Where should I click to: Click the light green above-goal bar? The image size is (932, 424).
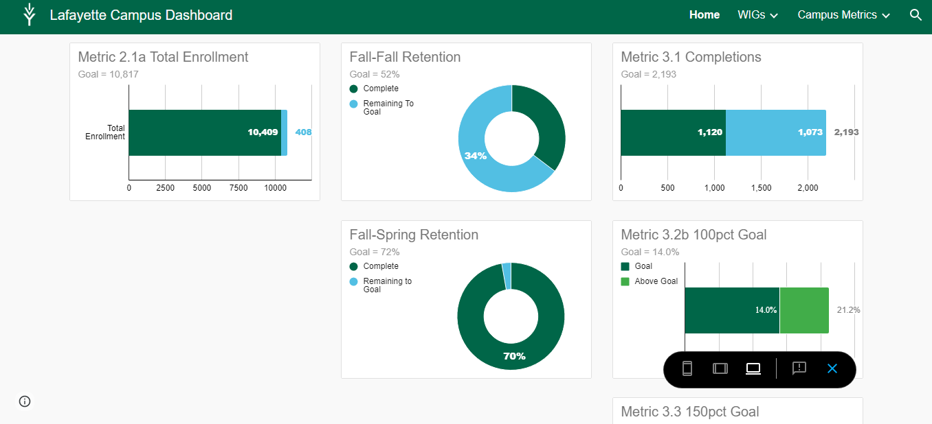(804, 310)
